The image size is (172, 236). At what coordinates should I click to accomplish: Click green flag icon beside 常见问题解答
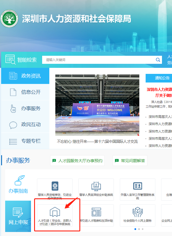[117, 161]
